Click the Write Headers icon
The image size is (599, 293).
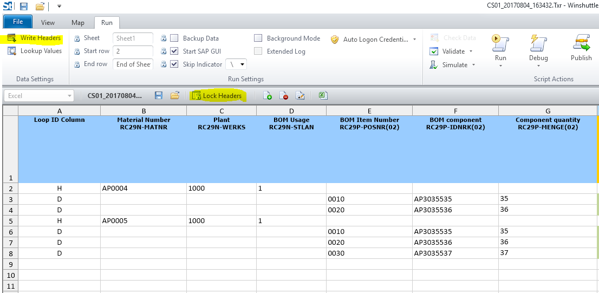pos(11,38)
